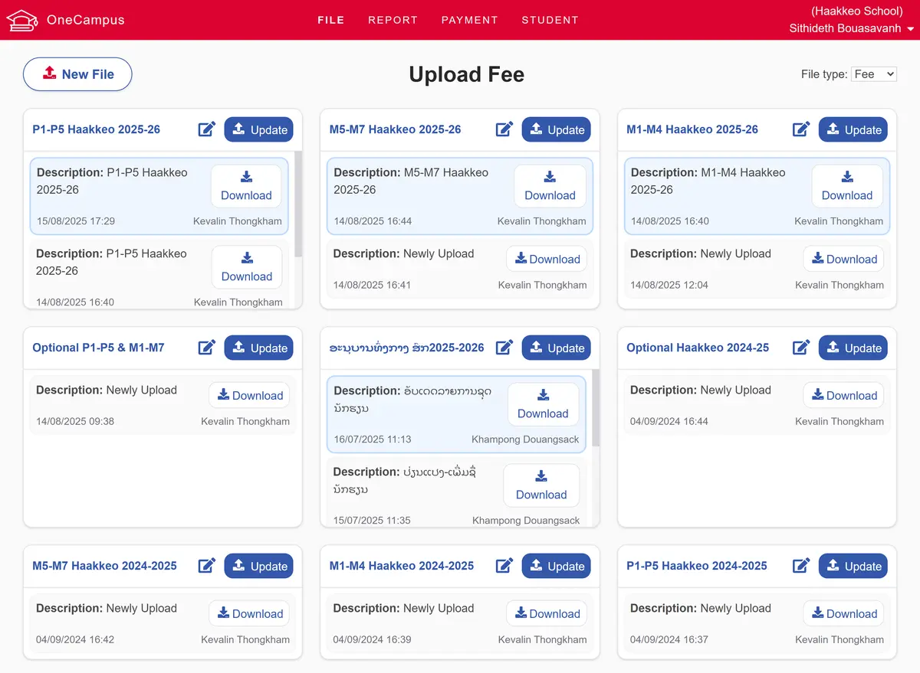Edit the M1-M4 Haakkeo 2025-26 file title
This screenshot has width=920, height=673.
point(801,129)
